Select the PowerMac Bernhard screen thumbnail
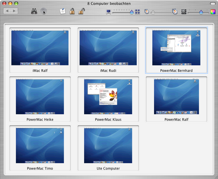The image size is (218, 179). 176,48
